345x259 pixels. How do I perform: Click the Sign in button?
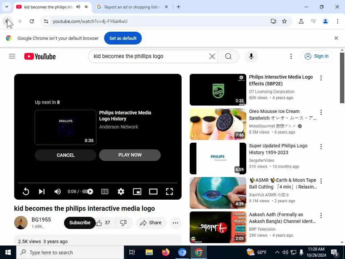click(317, 56)
